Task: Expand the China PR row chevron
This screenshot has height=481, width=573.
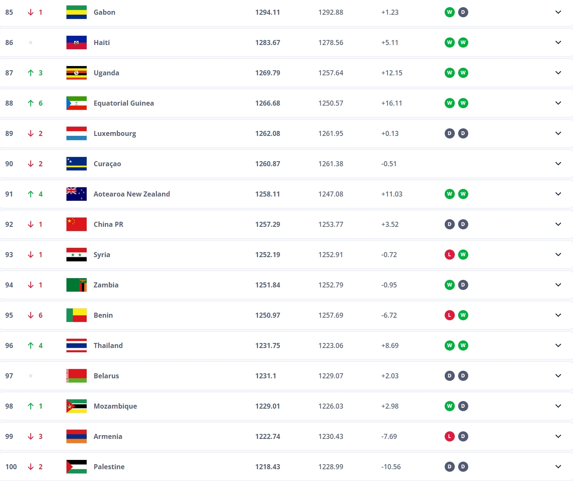Action: point(558,224)
